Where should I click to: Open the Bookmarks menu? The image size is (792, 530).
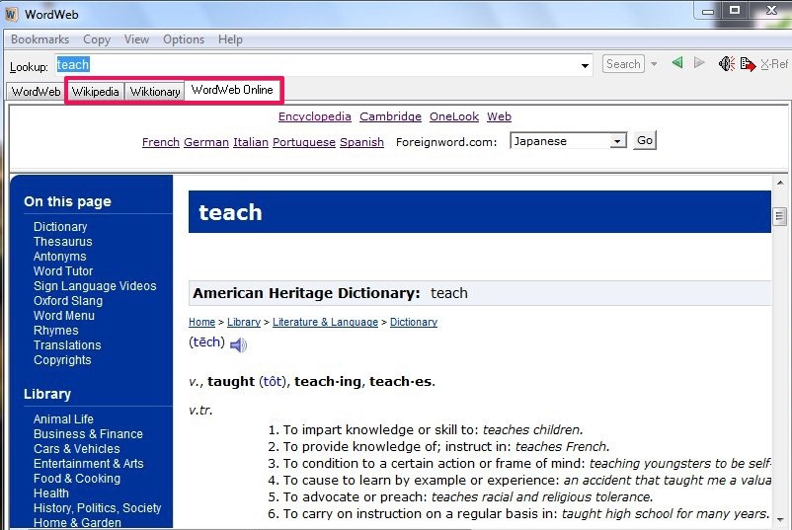[x=40, y=39]
